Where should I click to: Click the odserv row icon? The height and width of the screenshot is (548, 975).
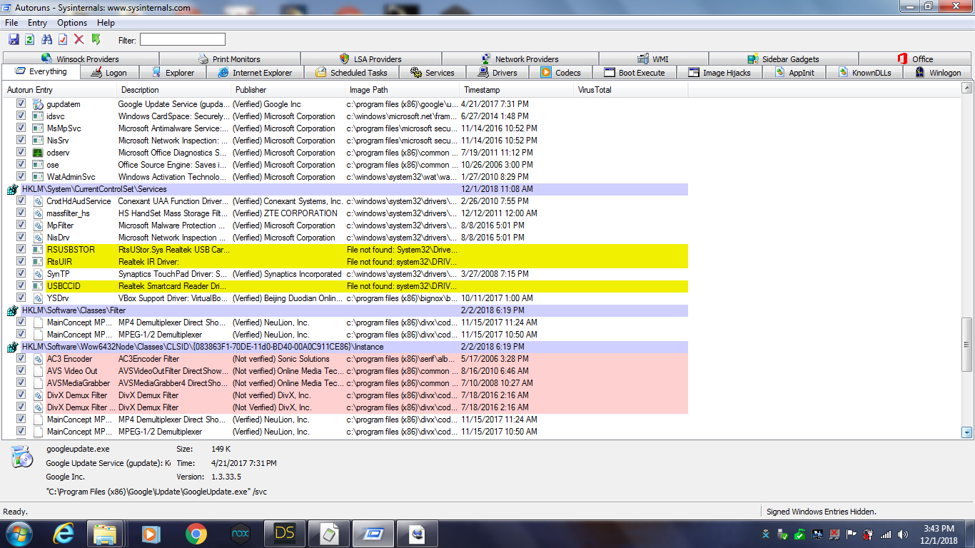[39, 153]
